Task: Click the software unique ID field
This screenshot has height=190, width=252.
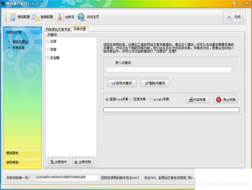Action: 67,177
